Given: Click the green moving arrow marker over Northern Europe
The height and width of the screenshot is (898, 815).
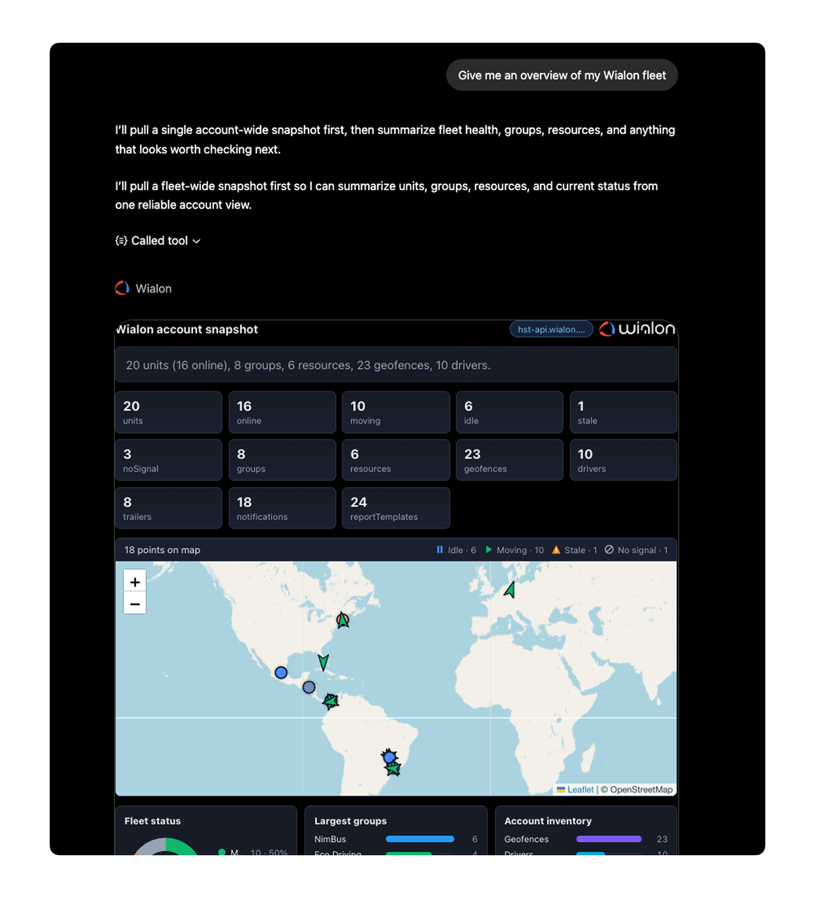Looking at the screenshot, I should click(510, 590).
